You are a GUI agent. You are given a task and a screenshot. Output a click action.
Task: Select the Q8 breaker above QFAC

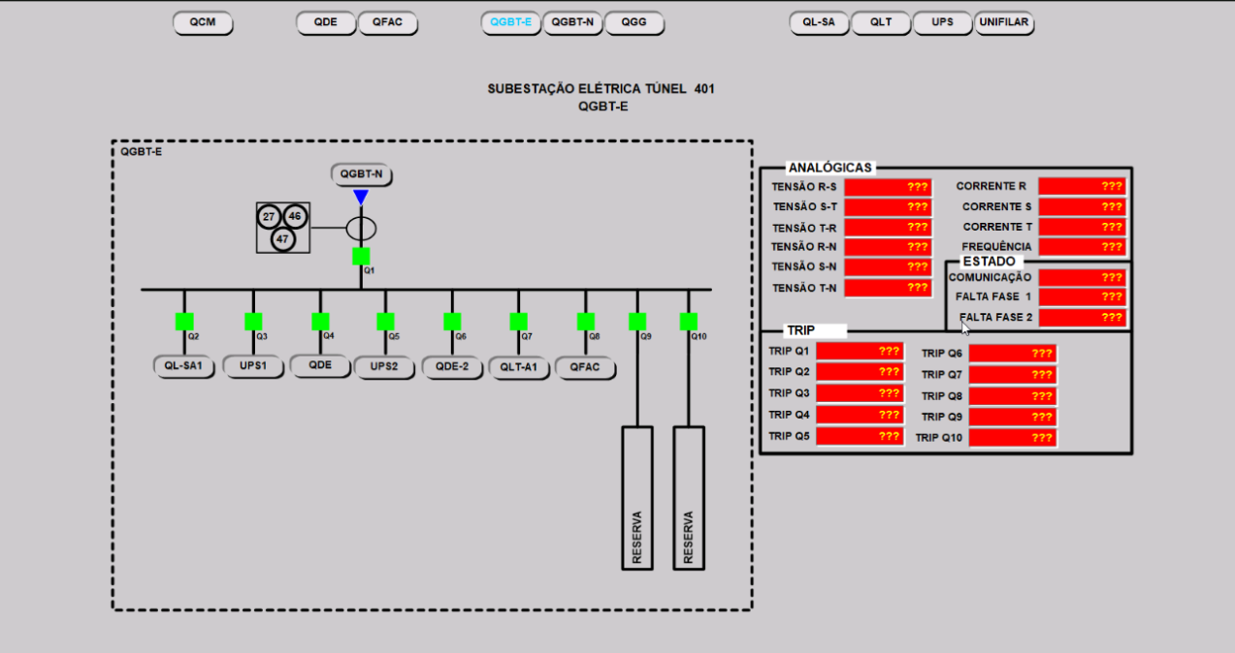[x=586, y=322]
